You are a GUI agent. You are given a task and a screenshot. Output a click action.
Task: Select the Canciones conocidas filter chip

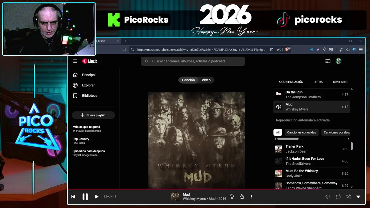[301, 132]
